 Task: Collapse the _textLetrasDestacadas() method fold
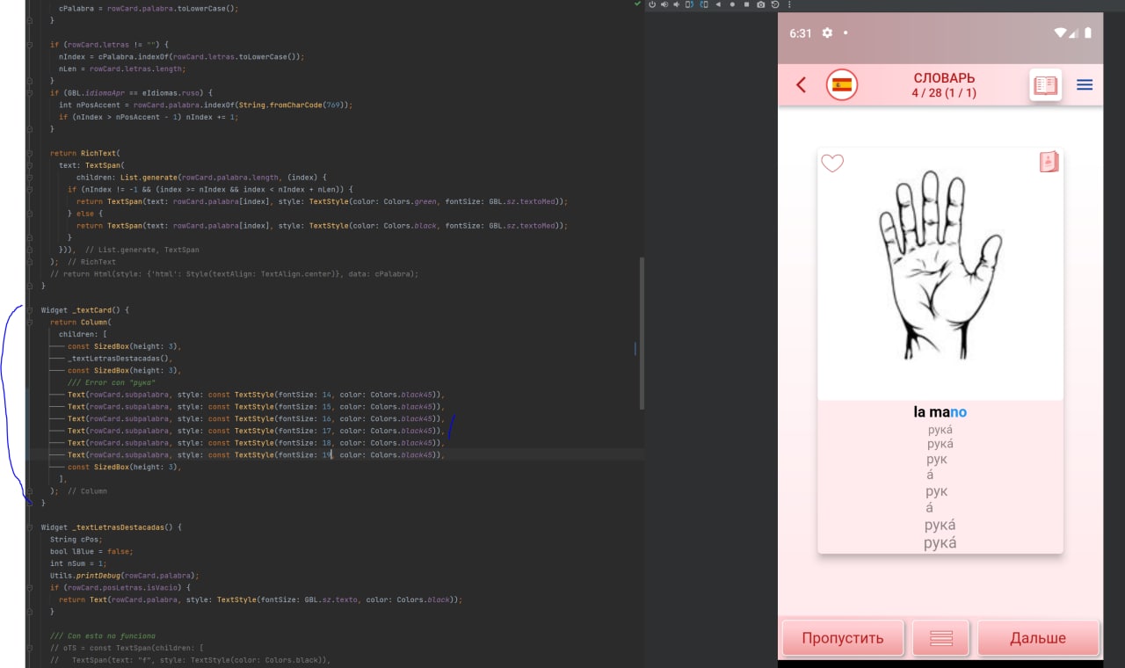click(x=30, y=526)
